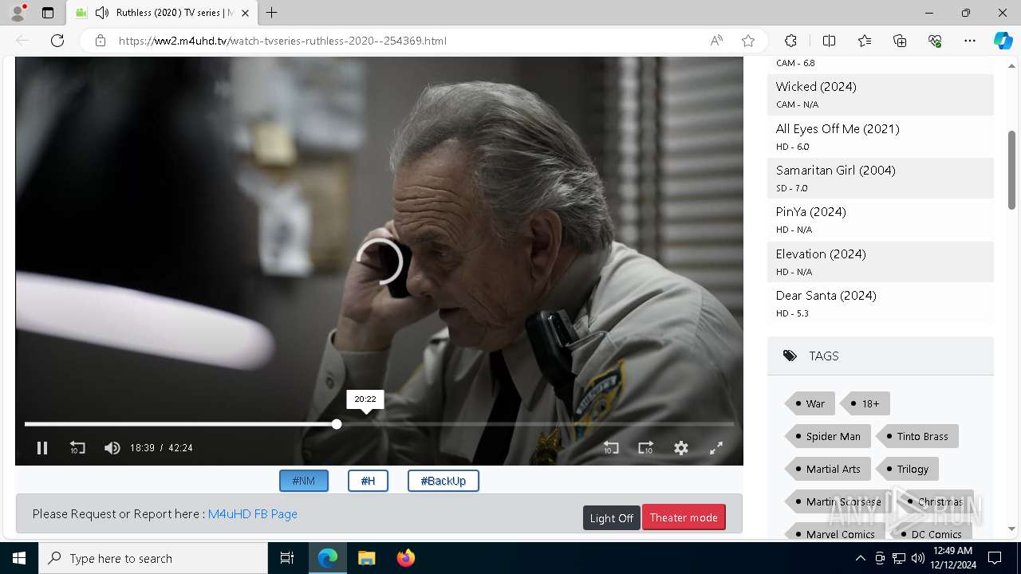The image size is (1021, 574).
Task: Open system volume control
Action: pyautogui.click(x=918, y=558)
